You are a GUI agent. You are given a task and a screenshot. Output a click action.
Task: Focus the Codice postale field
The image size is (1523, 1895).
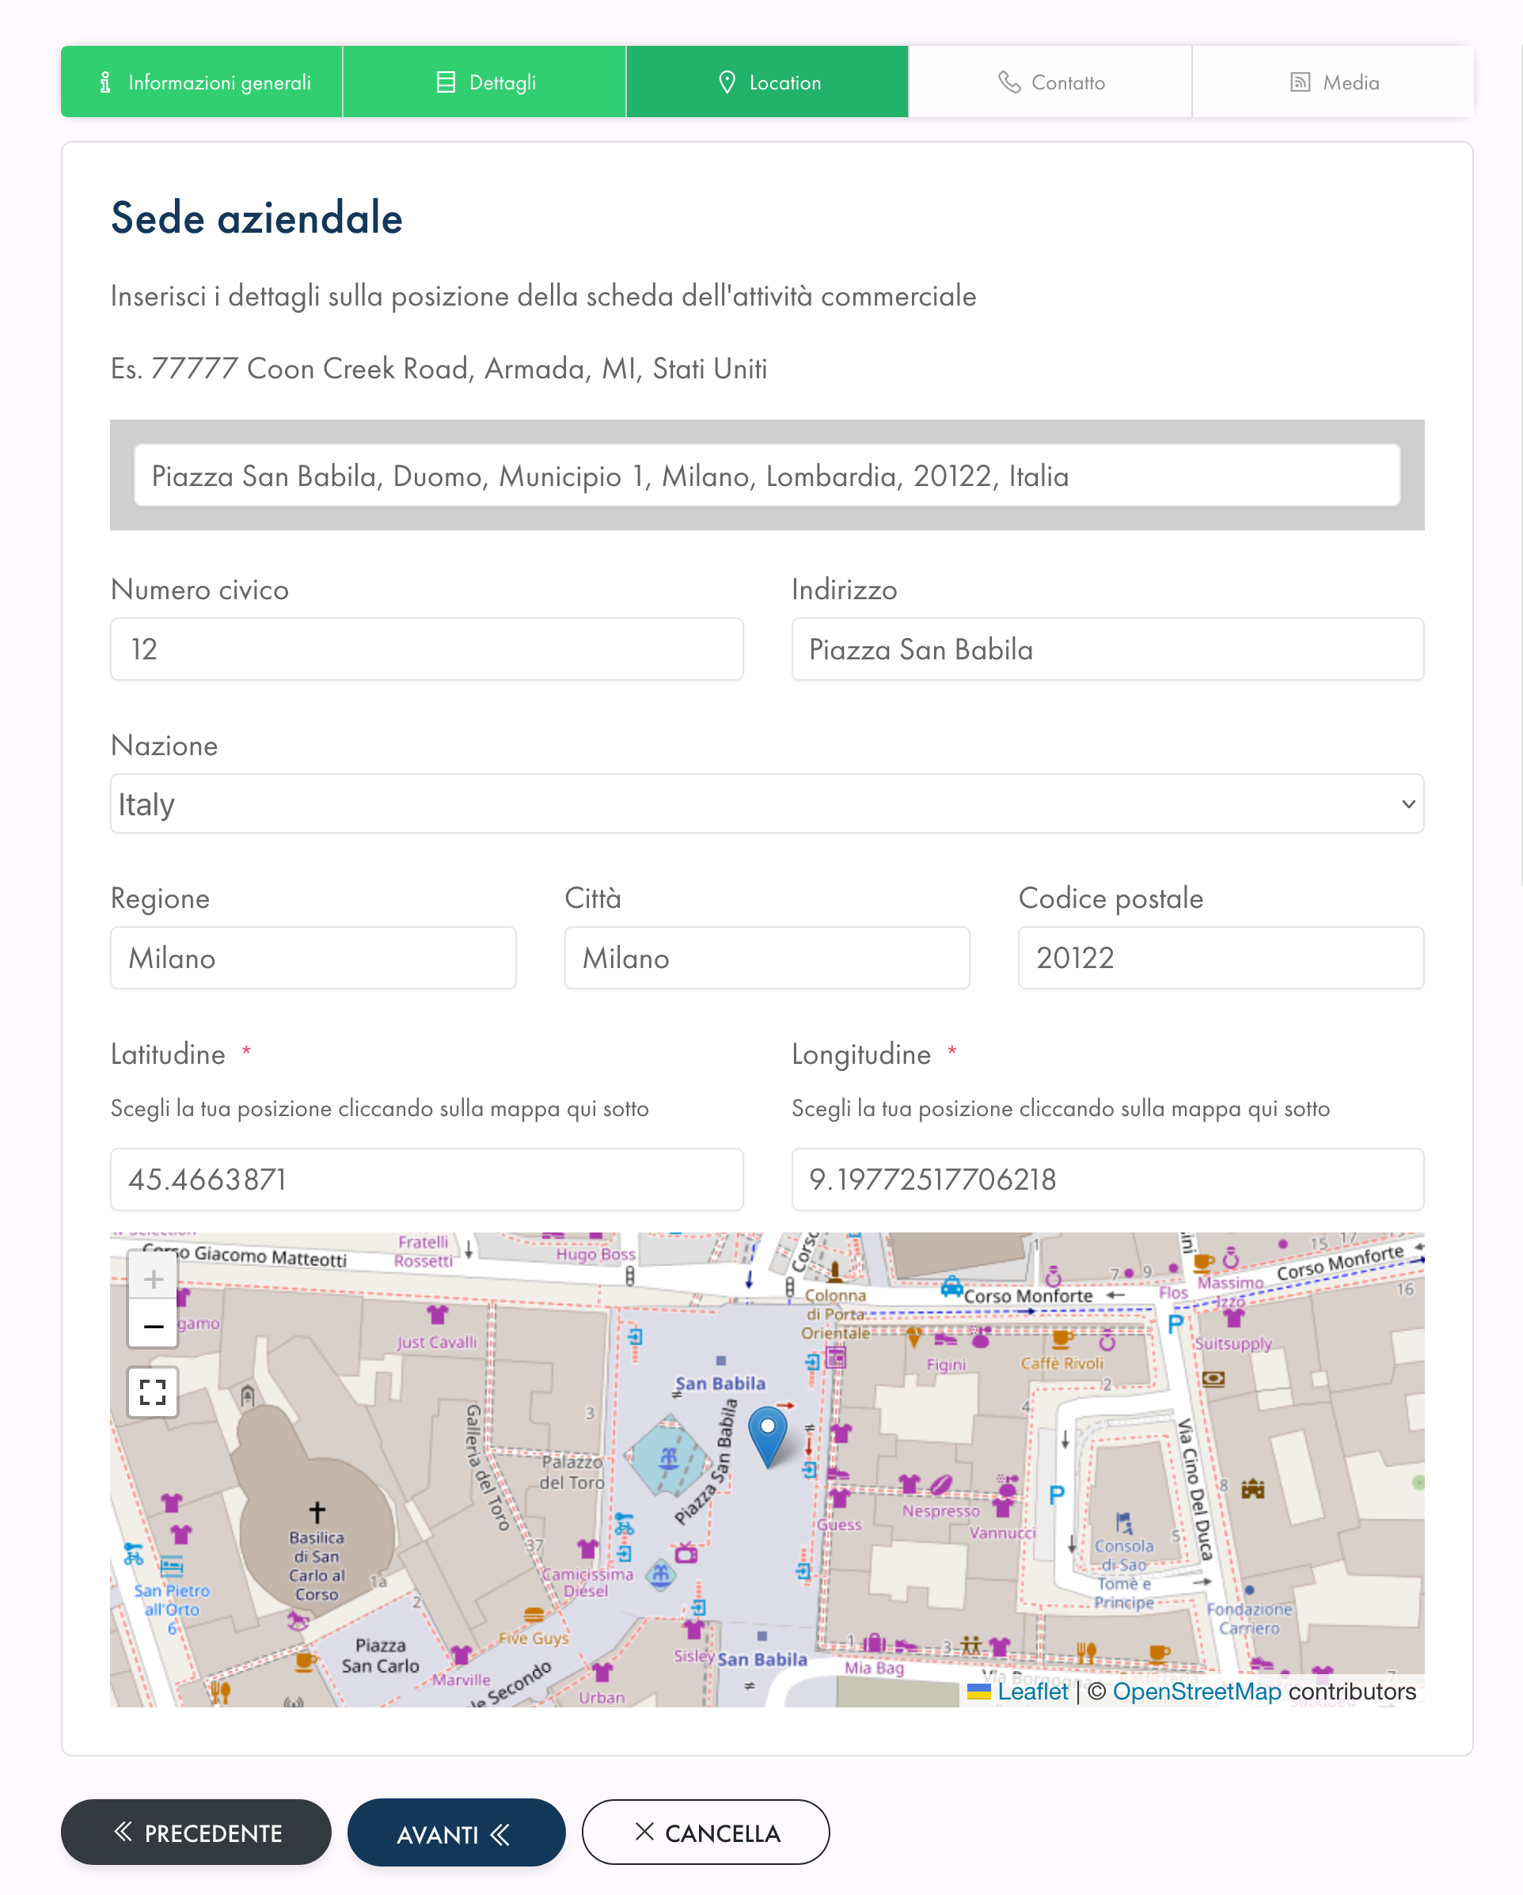[1221, 957]
